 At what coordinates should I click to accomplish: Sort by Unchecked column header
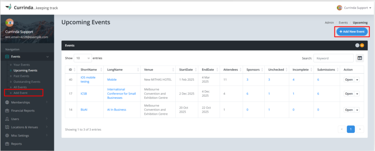(277, 70)
